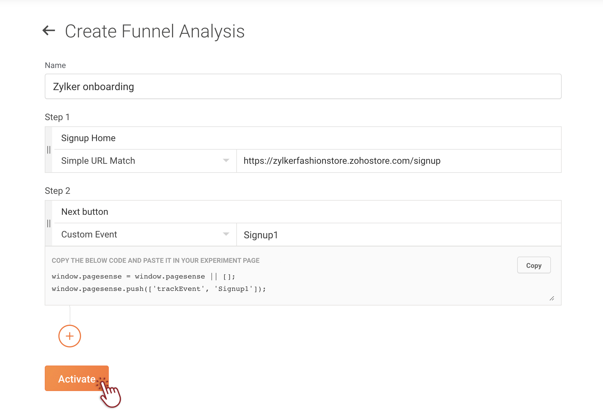Screen dimensions: 603x412
Task: Click the Step 2 label
Action: pos(58,191)
